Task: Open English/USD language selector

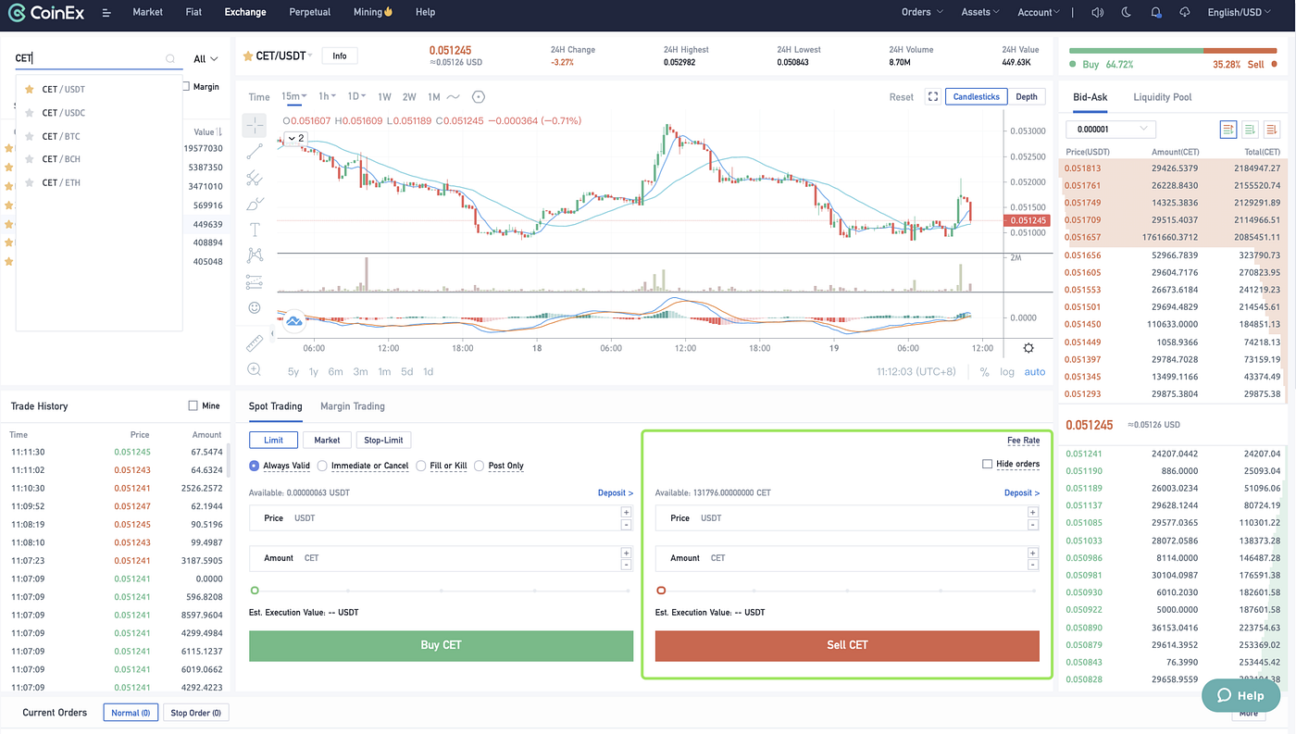Action: [x=1240, y=12]
